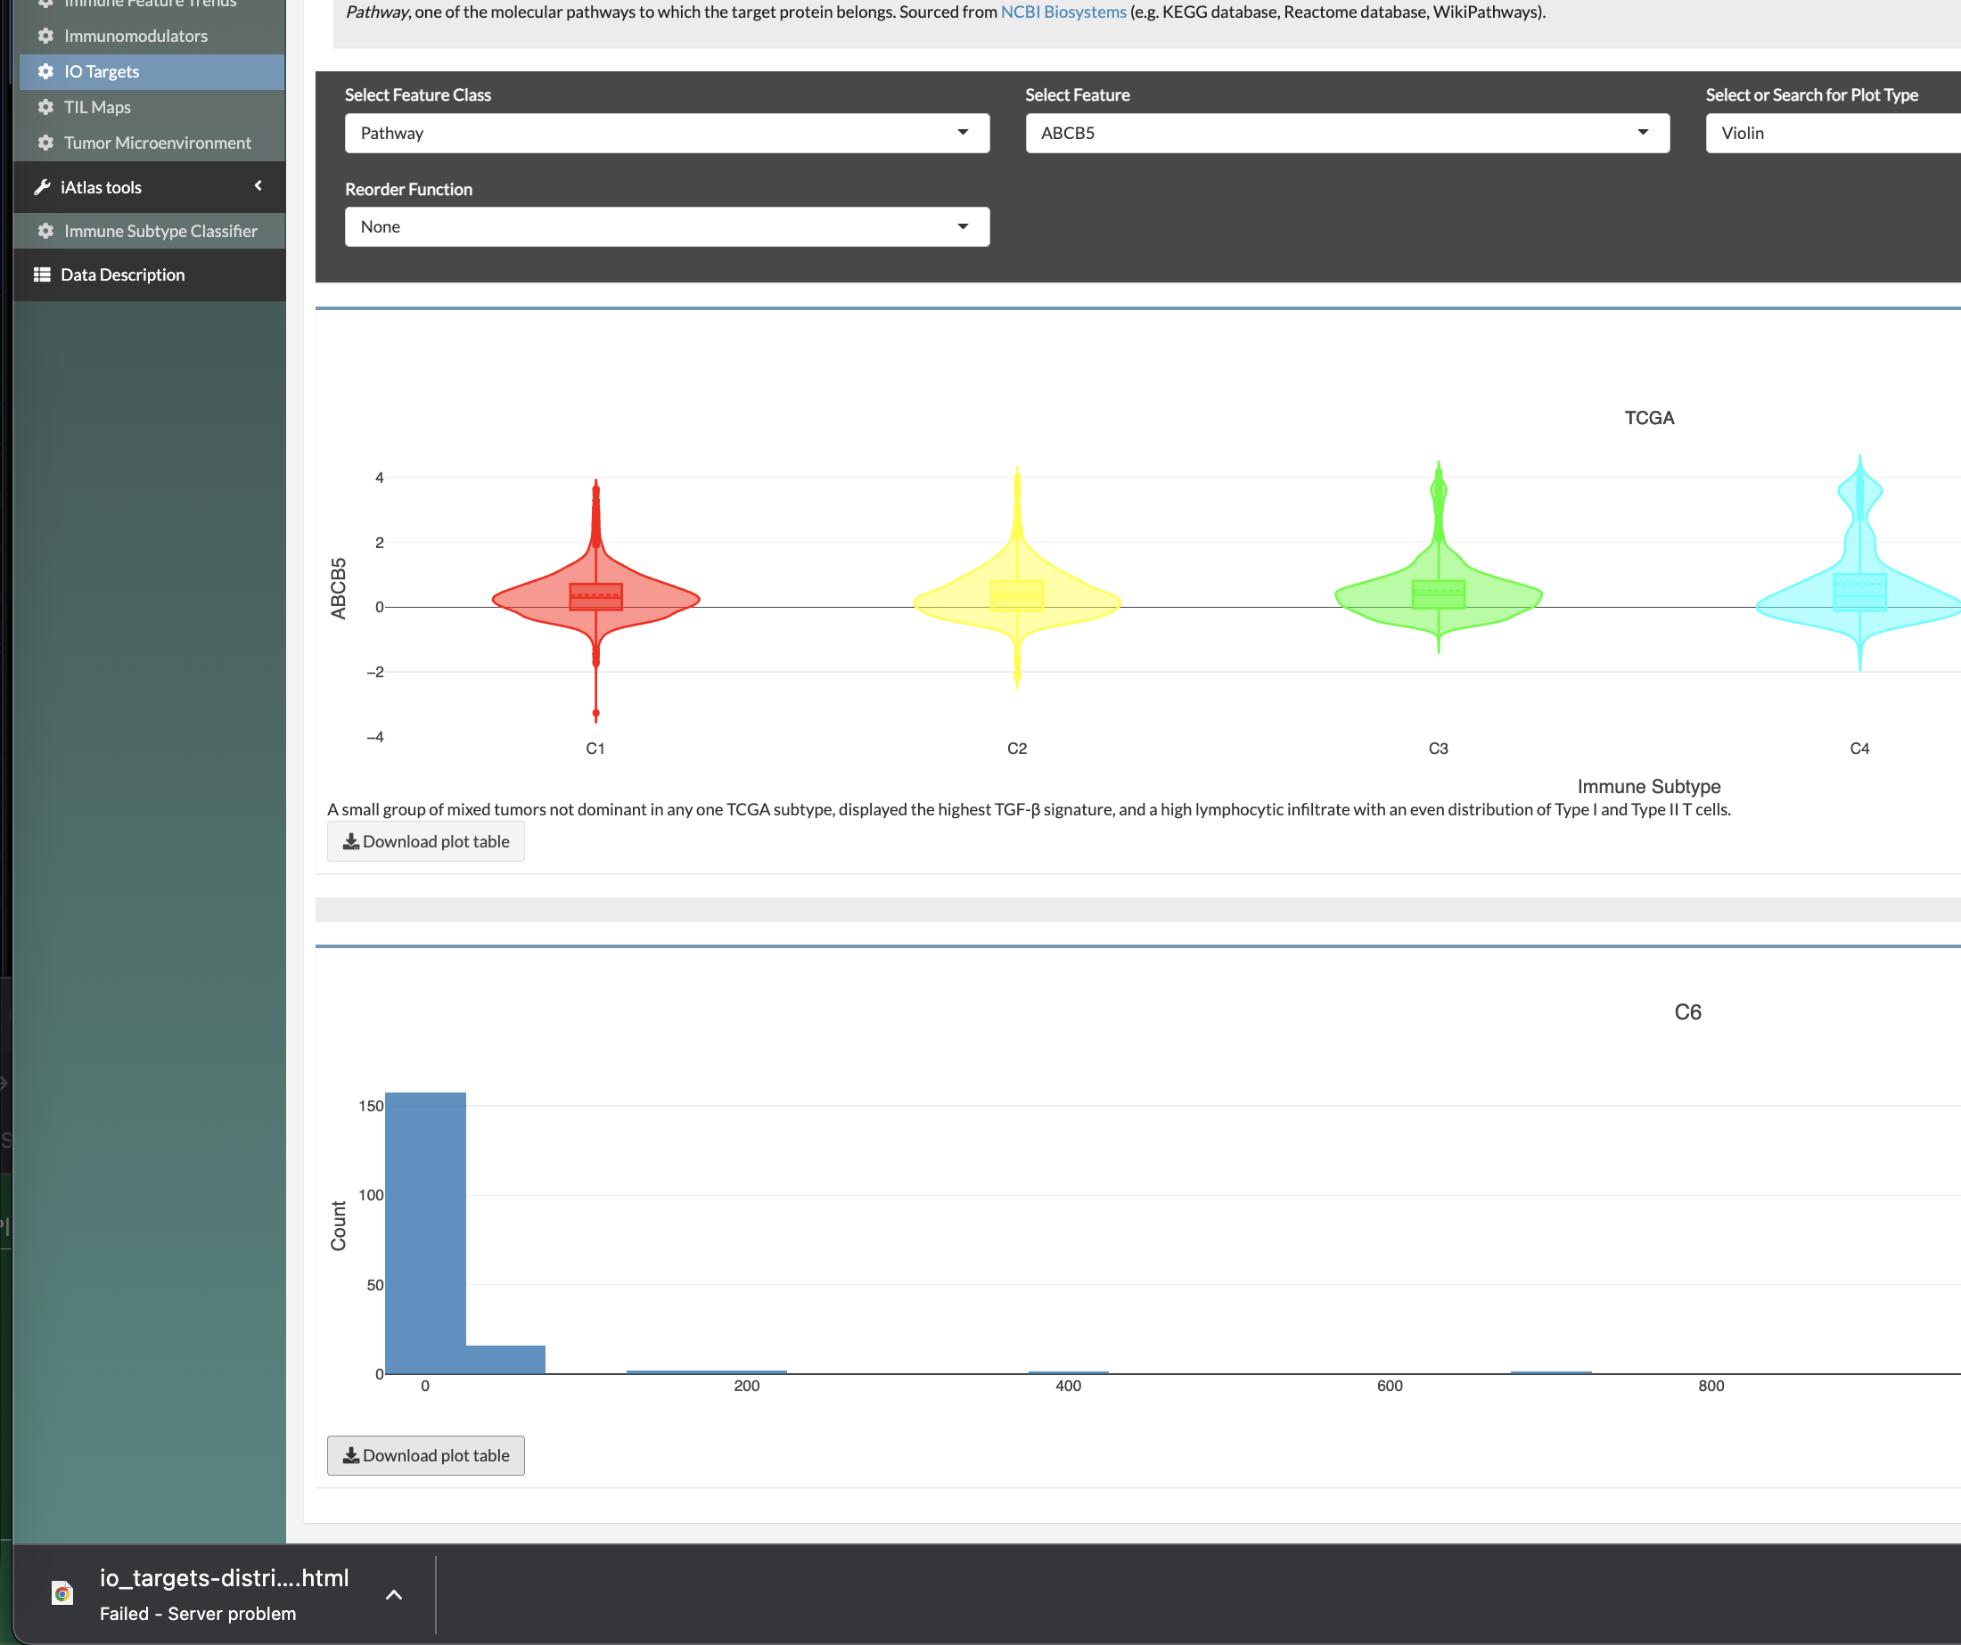
Task: Click the gear icon beside Immunomodulators
Action: click(45, 36)
